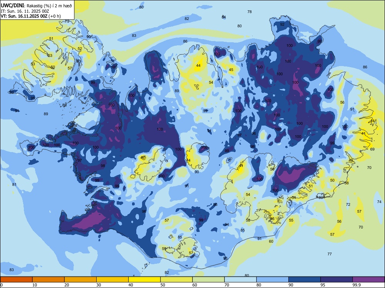The image size is (385, 288).
Task: Click the map value '84'
Action: tap(224, 17)
